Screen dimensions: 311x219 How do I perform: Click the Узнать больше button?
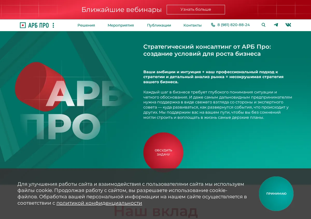coord(196,10)
